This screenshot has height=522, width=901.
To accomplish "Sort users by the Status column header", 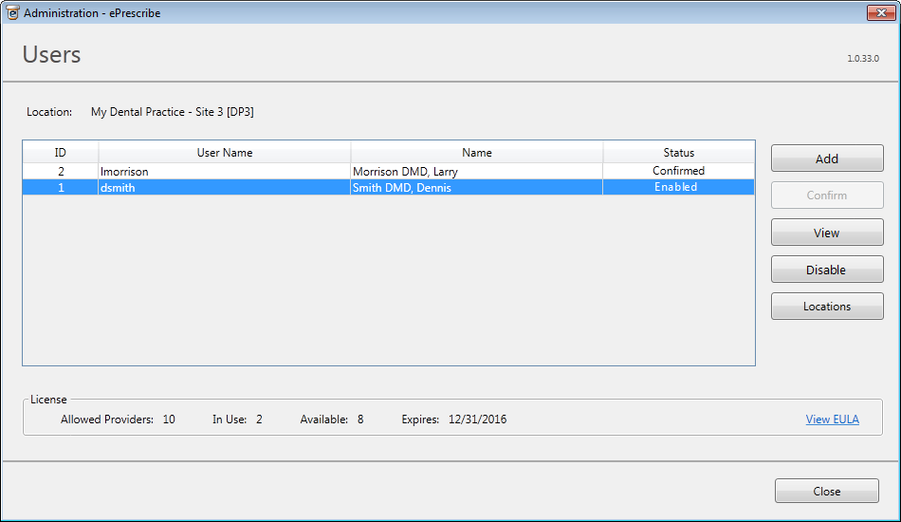I will click(678, 153).
